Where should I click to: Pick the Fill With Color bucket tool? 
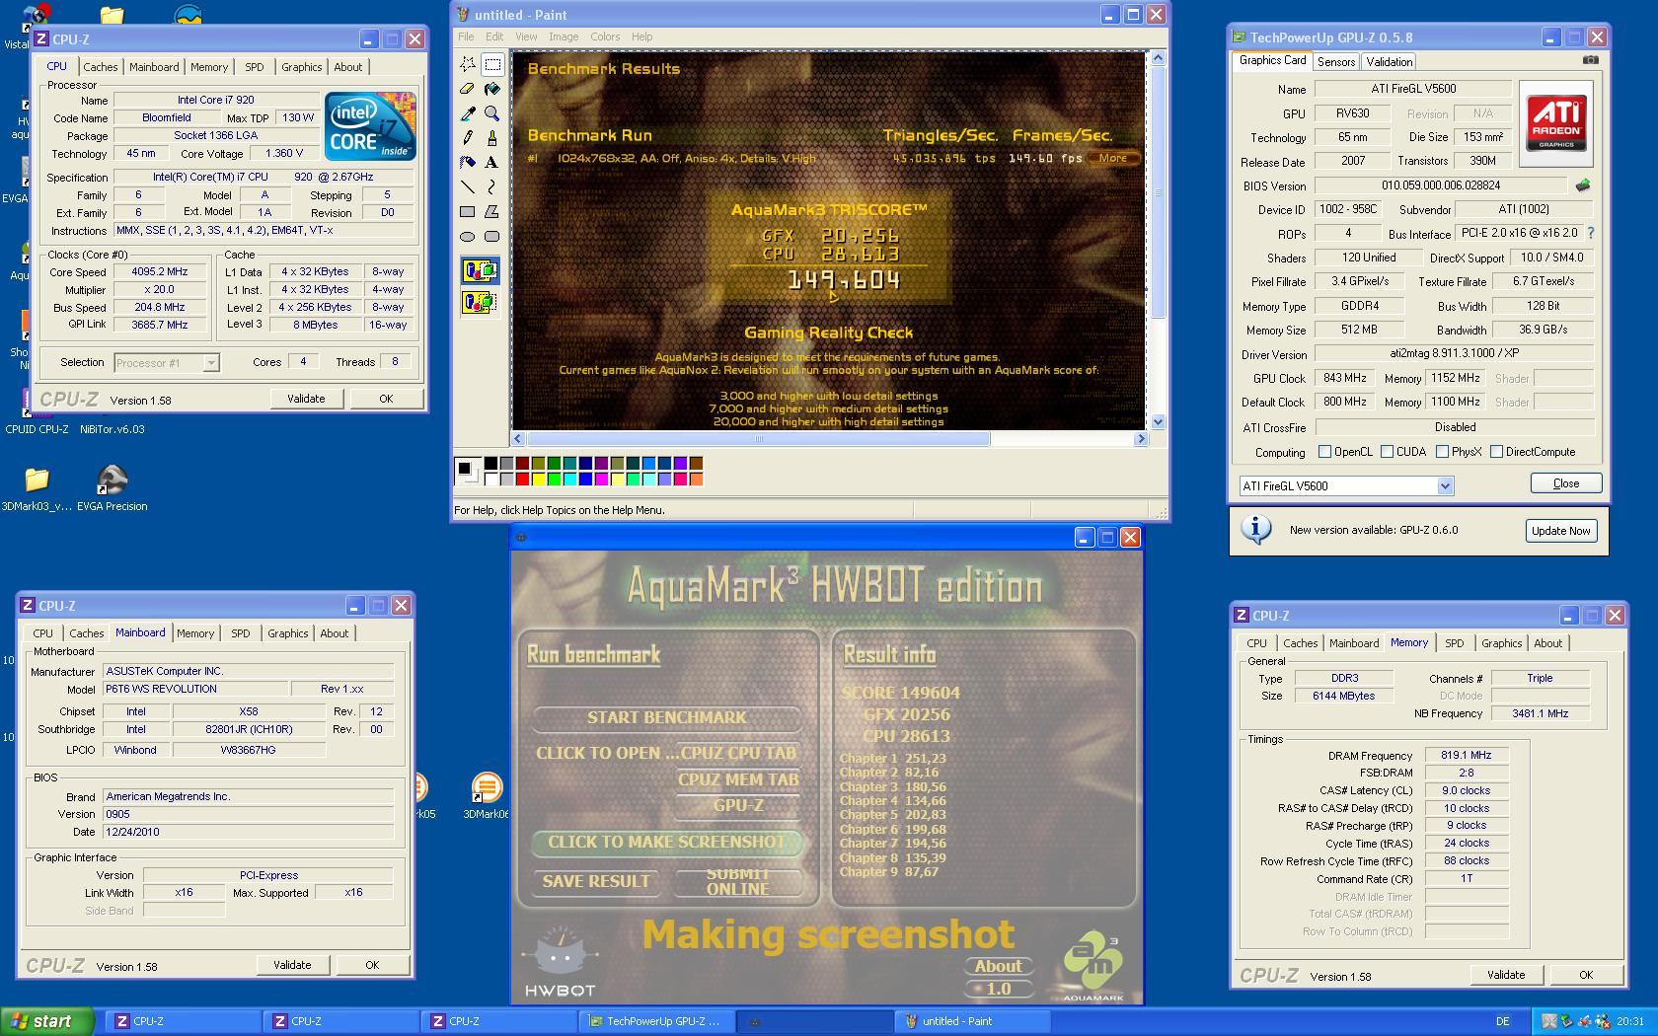pyautogui.click(x=491, y=89)
